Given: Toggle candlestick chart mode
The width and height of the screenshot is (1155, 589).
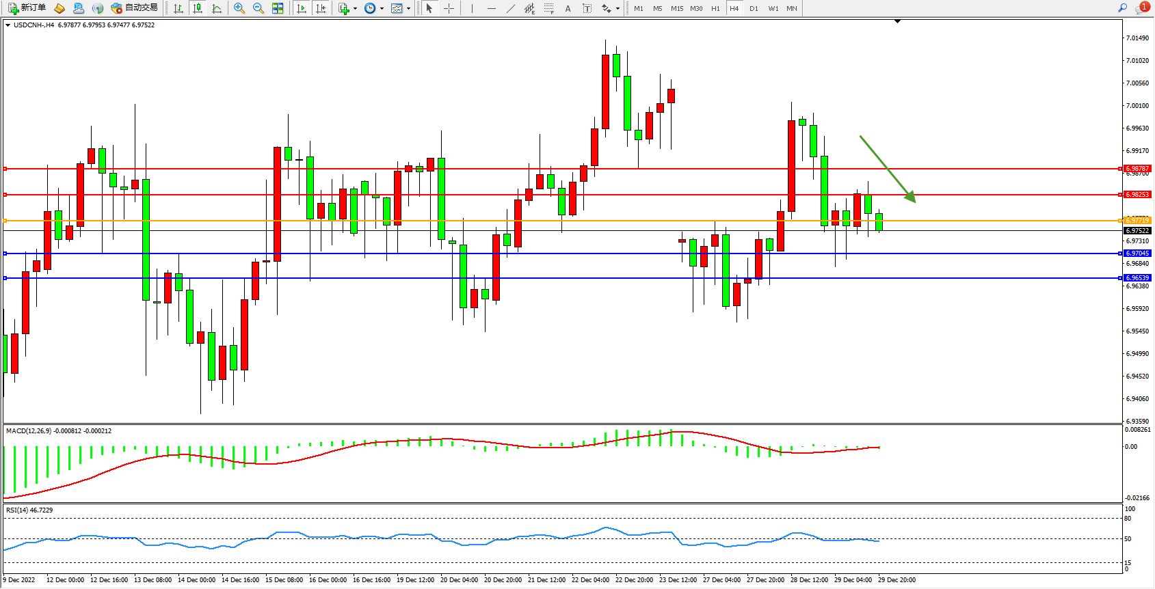Looking at the screenshot, I should [198, 8].
